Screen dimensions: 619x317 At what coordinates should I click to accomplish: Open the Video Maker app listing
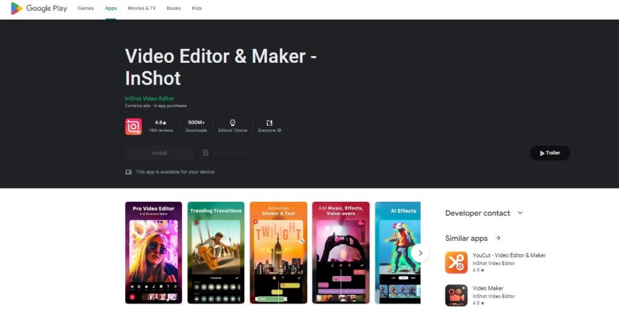click(x=488, y=288)
